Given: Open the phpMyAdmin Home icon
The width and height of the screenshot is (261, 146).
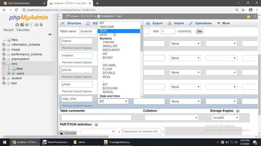Looking at the screenshot, I should (x=17, y=24).
